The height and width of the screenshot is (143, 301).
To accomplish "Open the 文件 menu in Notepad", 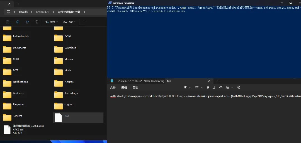I will tap(113, 87).
